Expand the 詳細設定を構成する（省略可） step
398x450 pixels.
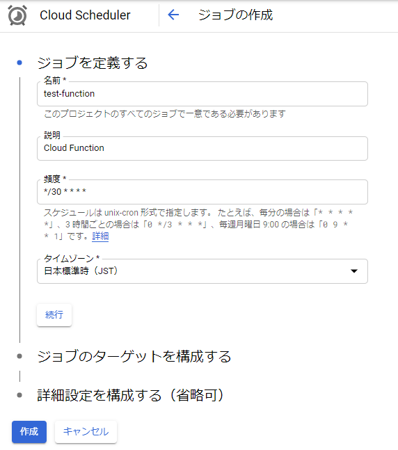point(130,395)
